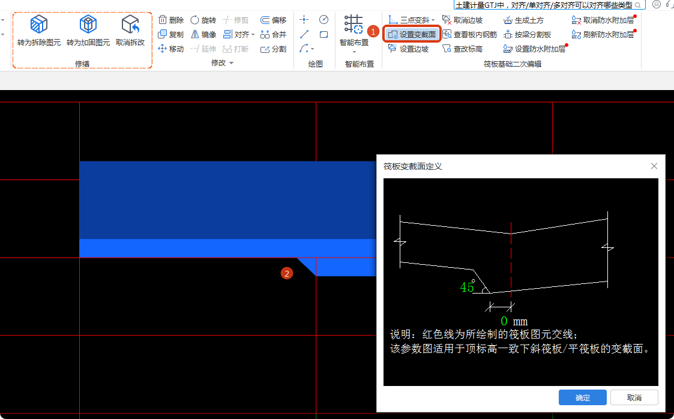Screen dimensions: 674x419
Task: Click the 取消 cancel button
Action: pyautogui.click(x=634, y=397)
